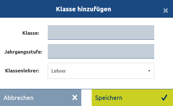Click the Jahrgangsstufe: label

23,52
